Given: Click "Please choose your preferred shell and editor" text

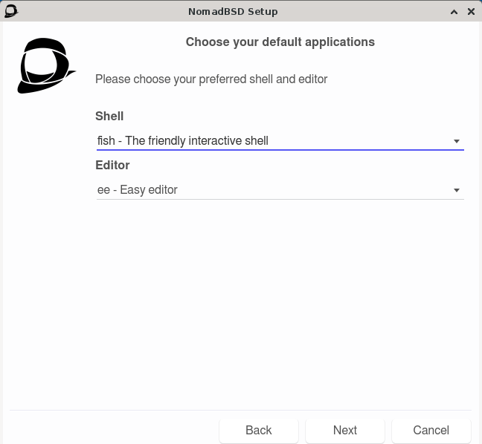Looking at the screenshot, I should click(211, 79).
